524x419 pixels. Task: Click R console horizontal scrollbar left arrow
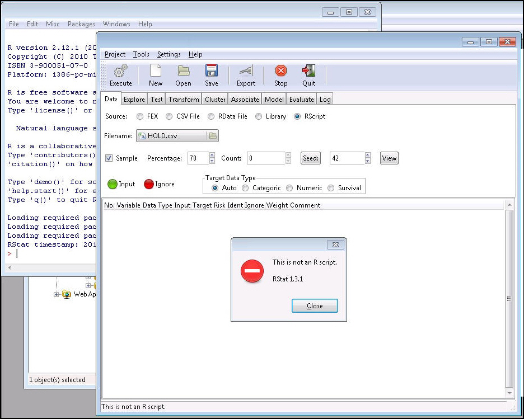coord(10,267)
